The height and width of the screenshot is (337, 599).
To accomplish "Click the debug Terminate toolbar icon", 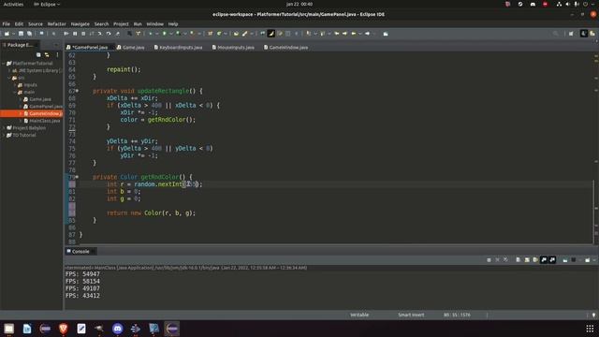I will tap(83, 34).
